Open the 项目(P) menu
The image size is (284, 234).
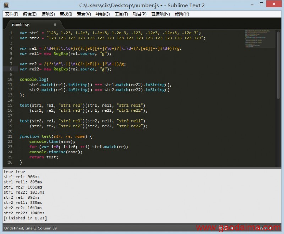coord(140,14)
